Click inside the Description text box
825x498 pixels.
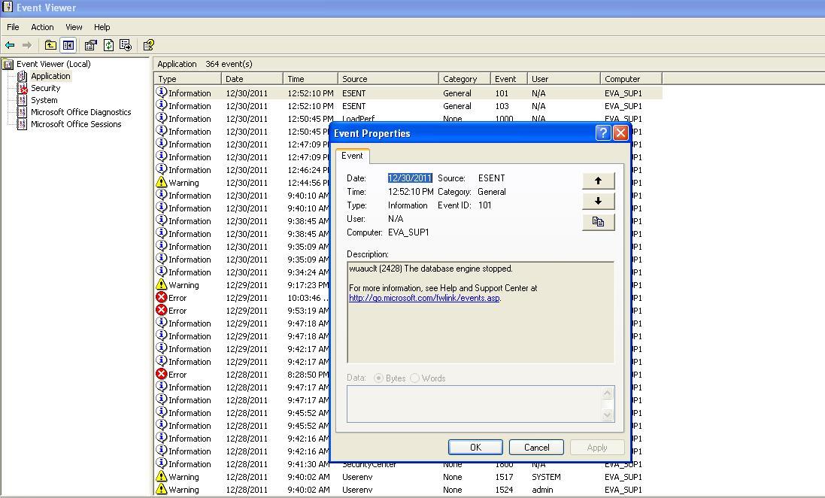coord(481,312)
